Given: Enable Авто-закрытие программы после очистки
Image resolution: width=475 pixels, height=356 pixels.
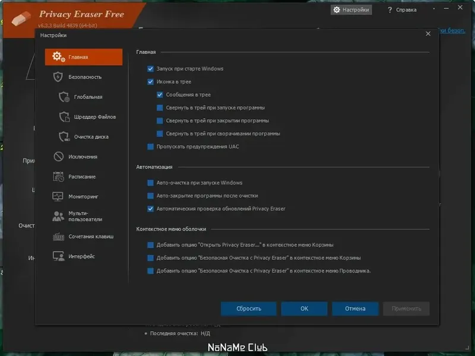Looking at the screenshot, I should click(150, 196).
